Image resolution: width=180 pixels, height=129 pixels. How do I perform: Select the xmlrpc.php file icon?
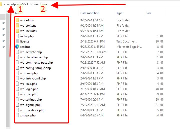click(17, 115)
